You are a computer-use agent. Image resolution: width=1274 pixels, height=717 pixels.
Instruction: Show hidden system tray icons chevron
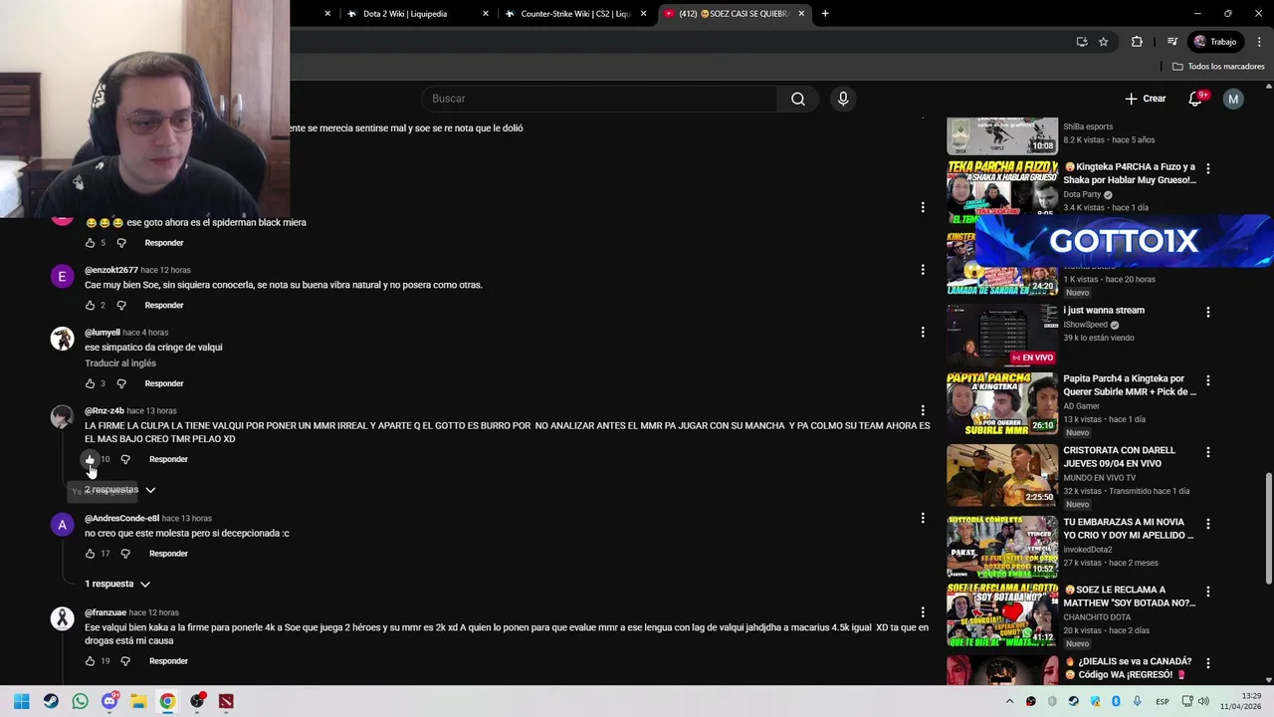[x=1010, y=701]
